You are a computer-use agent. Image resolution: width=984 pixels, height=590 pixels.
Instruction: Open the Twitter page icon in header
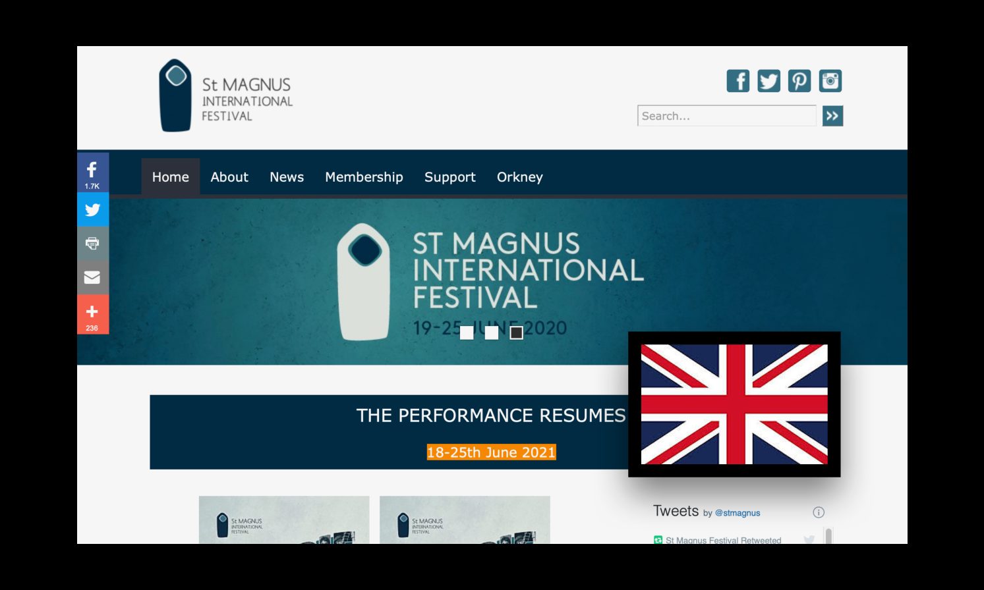(x=768, y=81)
